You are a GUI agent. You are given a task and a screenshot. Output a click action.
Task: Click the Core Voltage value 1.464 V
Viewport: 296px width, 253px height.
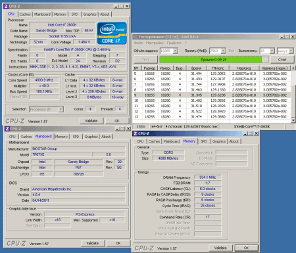(84, 42)
